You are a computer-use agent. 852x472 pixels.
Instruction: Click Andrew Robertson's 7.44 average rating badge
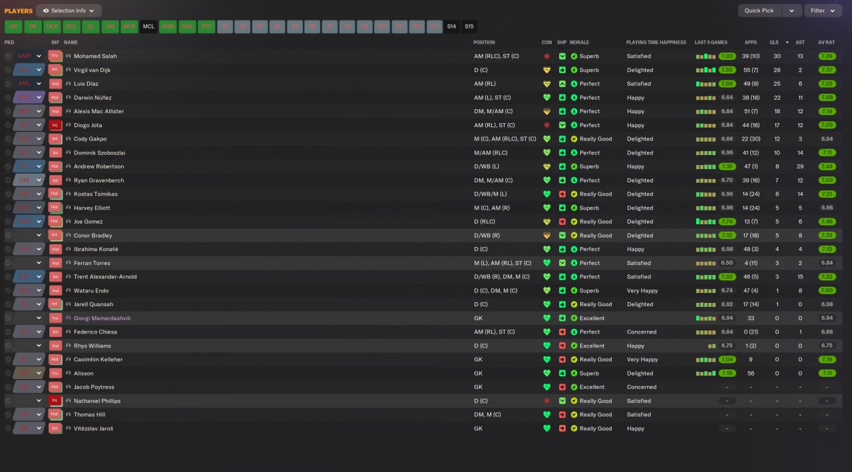coord(827,166)
